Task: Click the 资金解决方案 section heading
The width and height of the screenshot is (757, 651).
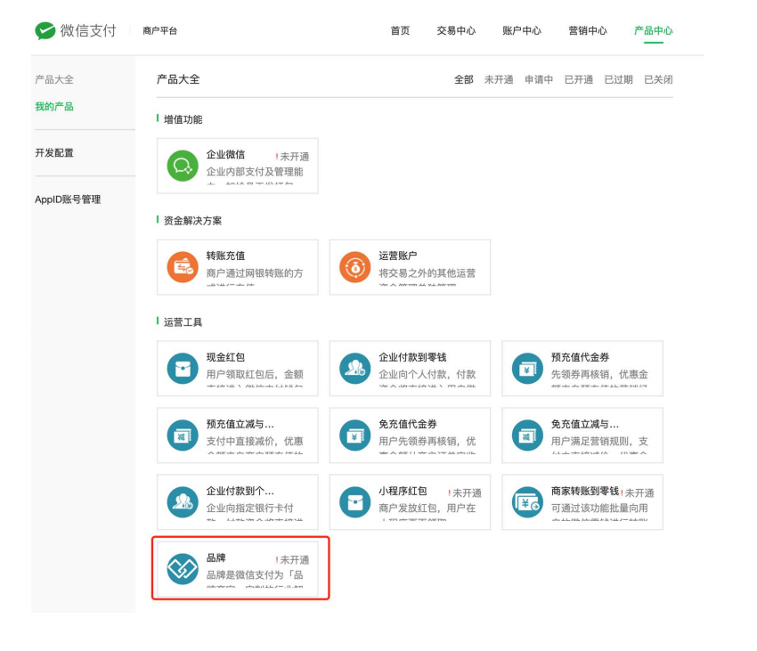Action: (x=192, y=221)
